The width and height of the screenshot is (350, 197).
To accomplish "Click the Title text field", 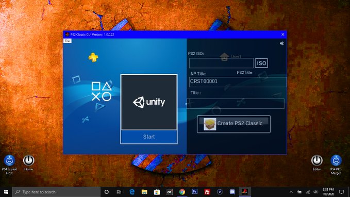I will (x=236, y=104).
